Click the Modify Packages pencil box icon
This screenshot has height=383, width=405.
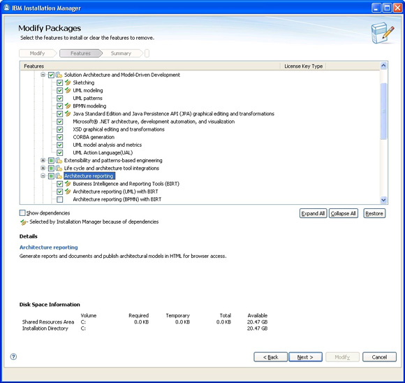(x=382, y=33)
